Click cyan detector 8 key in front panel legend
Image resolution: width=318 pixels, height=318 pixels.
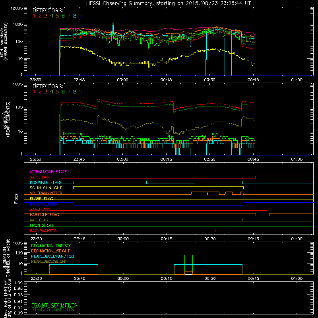coord(75,16)
